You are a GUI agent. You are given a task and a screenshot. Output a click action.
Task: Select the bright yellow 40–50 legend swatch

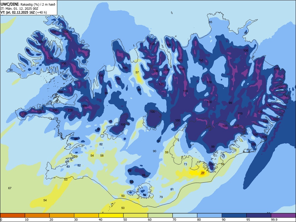111,215
